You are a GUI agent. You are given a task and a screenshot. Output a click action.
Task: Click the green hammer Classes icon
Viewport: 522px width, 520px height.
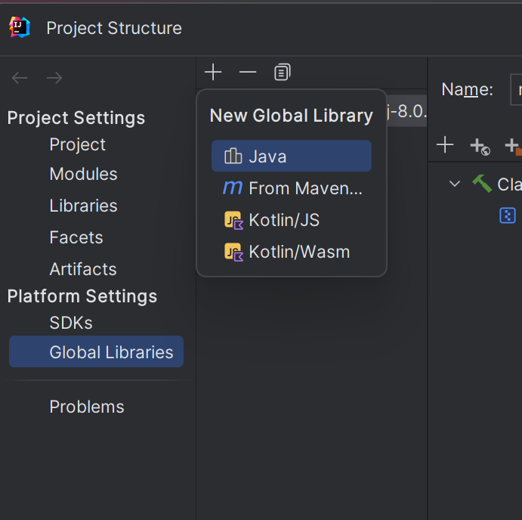[x=482, y=184]
